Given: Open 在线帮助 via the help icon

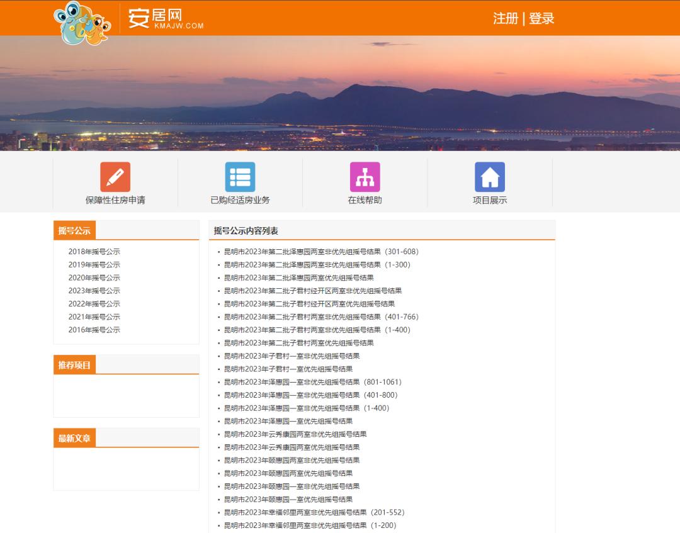Looking at the screenshot, I should tap(365, 182).
